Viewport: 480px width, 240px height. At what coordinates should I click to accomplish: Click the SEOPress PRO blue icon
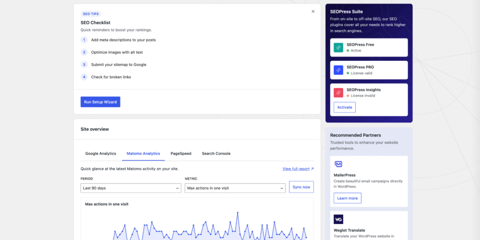338,70
